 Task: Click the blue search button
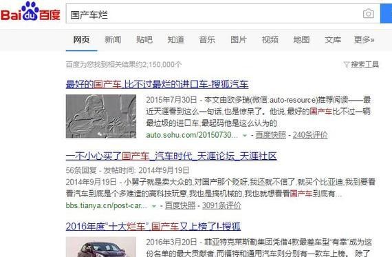click(x=386, y=14)
